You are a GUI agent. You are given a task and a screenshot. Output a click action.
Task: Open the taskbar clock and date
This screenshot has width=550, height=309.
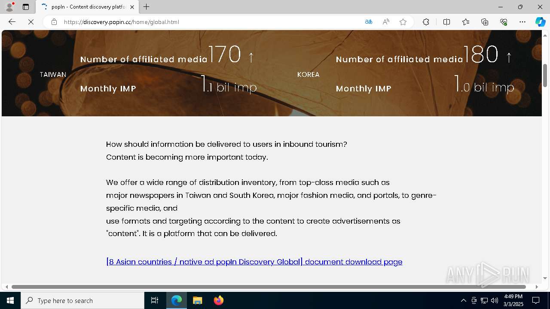click(513, 300)
